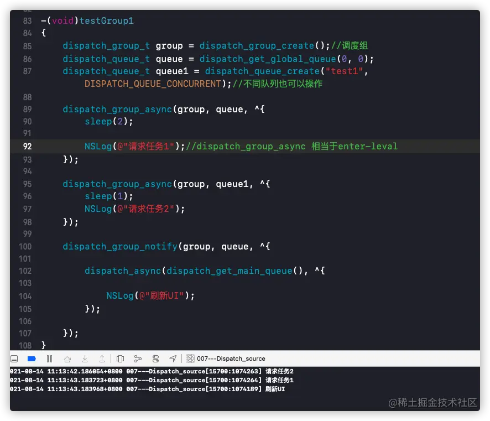Pause program execution in the debug bar
Image resolution: width=490 pixels, height=421 pixels.
(49, 359)
